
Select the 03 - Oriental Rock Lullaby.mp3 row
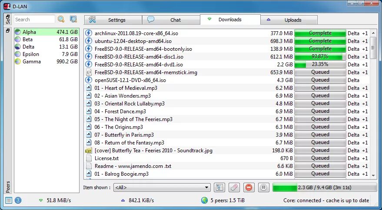click(227, 103)
